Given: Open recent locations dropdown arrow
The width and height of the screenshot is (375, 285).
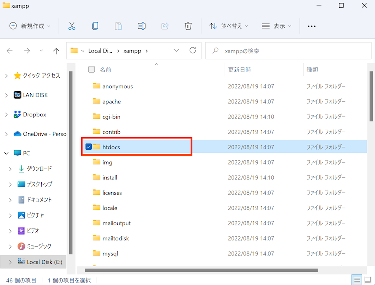Looking at the screenshot, I should [41, 50].
